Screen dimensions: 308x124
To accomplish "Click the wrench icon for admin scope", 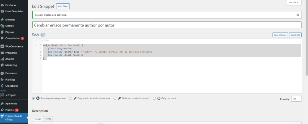I will [75, 98].
